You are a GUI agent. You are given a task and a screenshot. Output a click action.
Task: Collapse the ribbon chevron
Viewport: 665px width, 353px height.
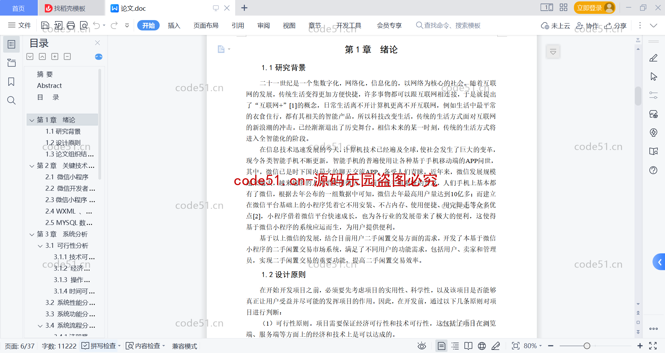653,25
